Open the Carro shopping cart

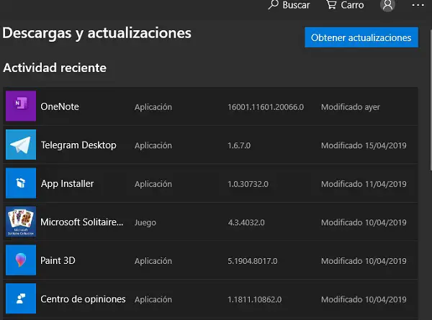pos(345,5)
